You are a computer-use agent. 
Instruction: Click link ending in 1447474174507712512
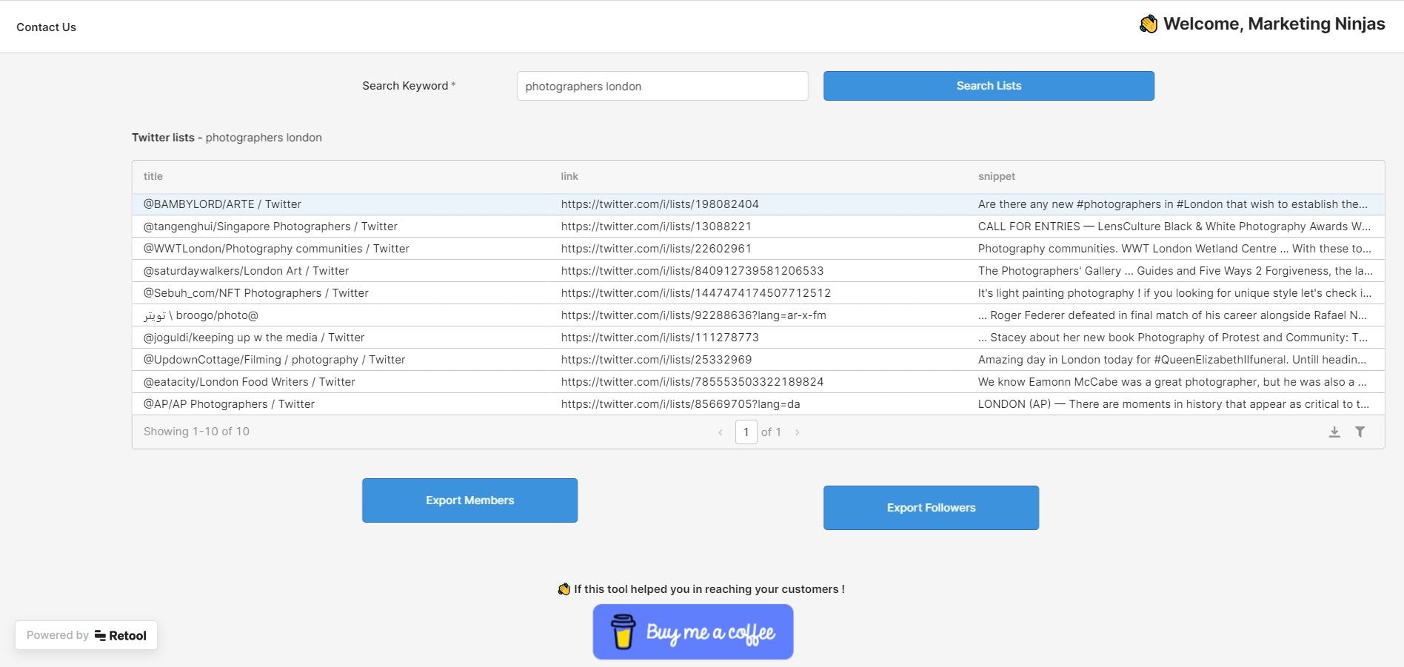pos(696,293)
